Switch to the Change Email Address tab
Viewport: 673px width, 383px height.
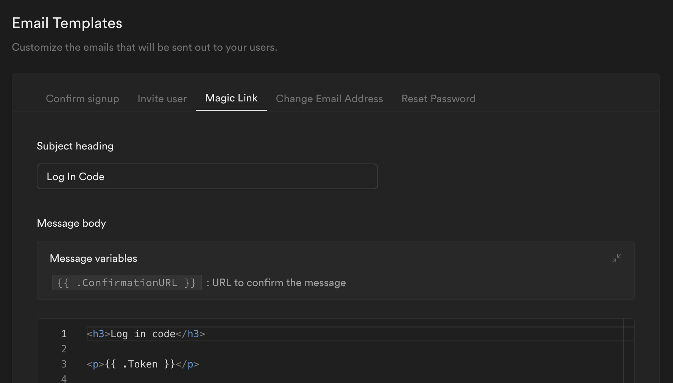[329, 98]
